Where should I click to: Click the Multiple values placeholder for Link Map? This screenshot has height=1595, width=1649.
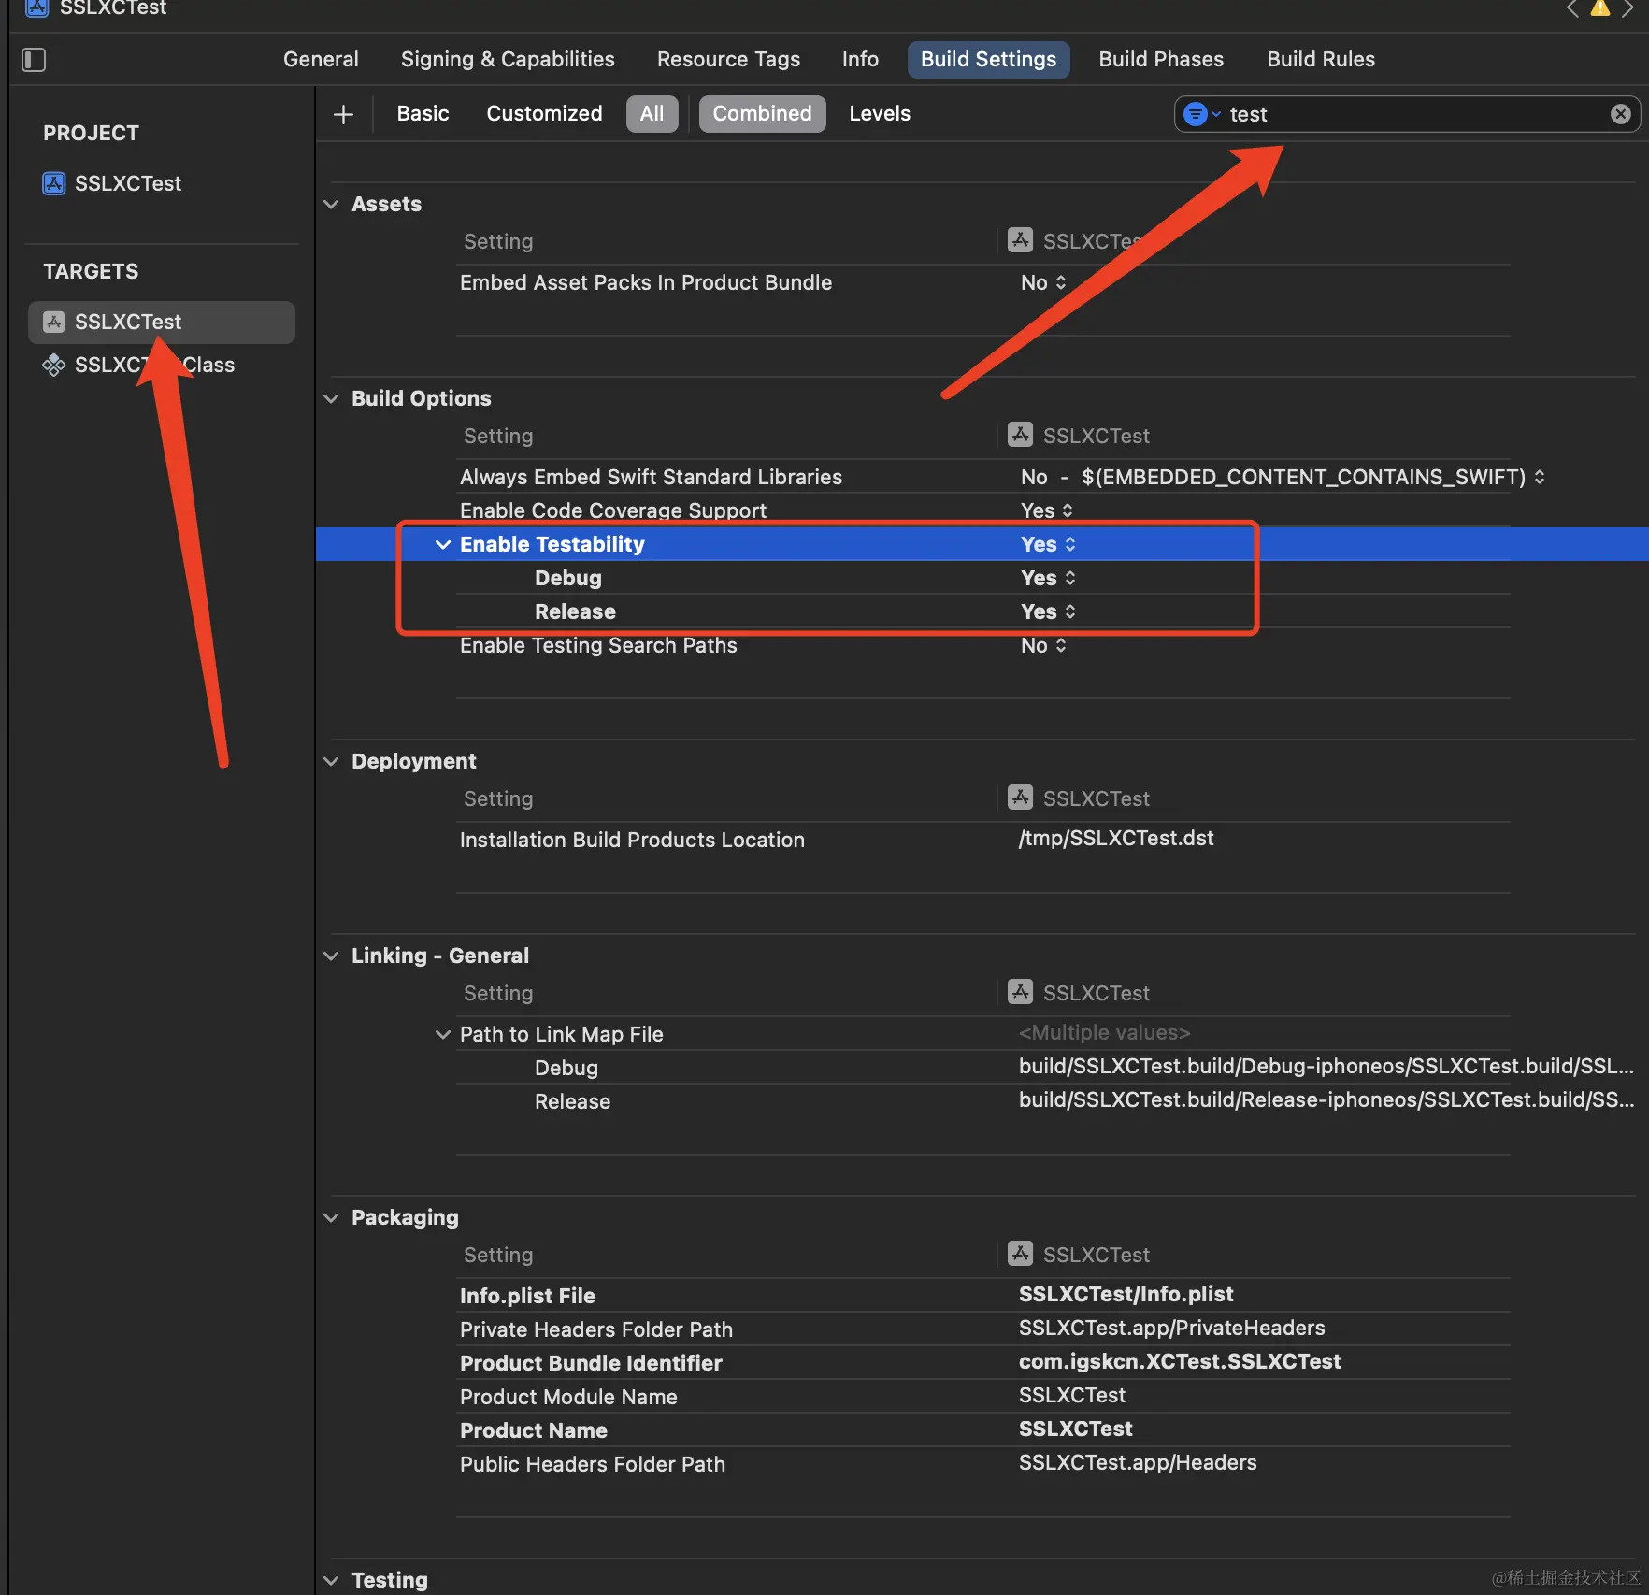[1104, 1033]
